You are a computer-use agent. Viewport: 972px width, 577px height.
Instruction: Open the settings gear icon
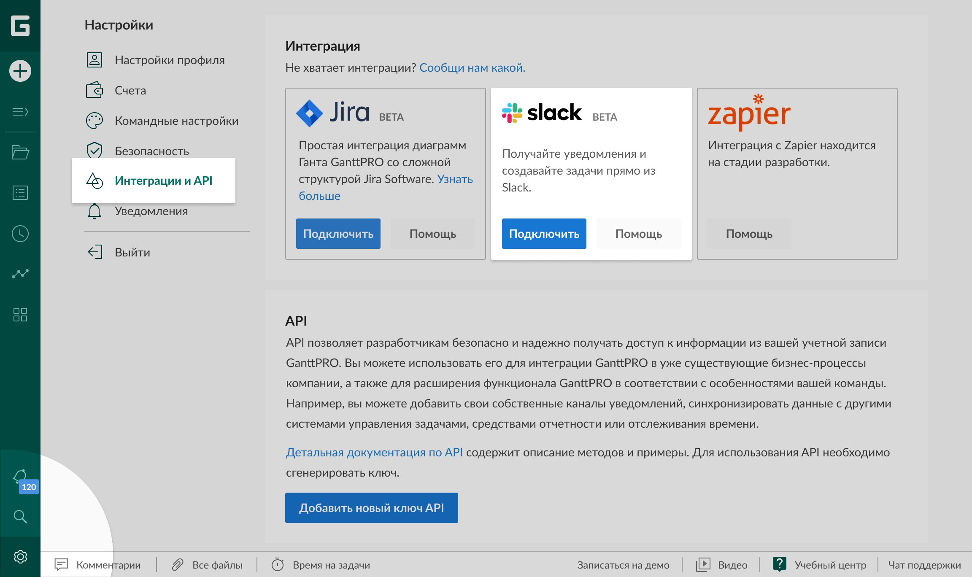[x=19, y=556]
